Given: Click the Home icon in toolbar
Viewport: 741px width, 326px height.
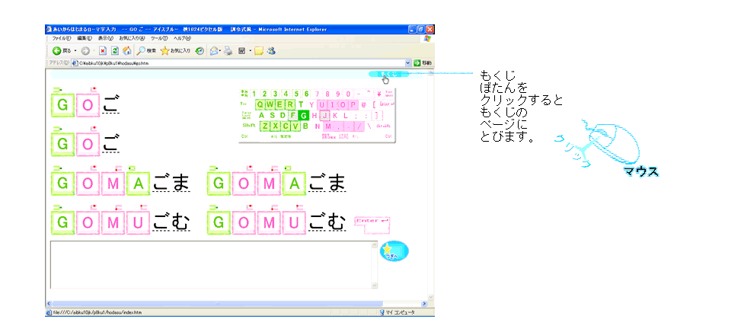Looking at the screenshot, I should [126, 50].
